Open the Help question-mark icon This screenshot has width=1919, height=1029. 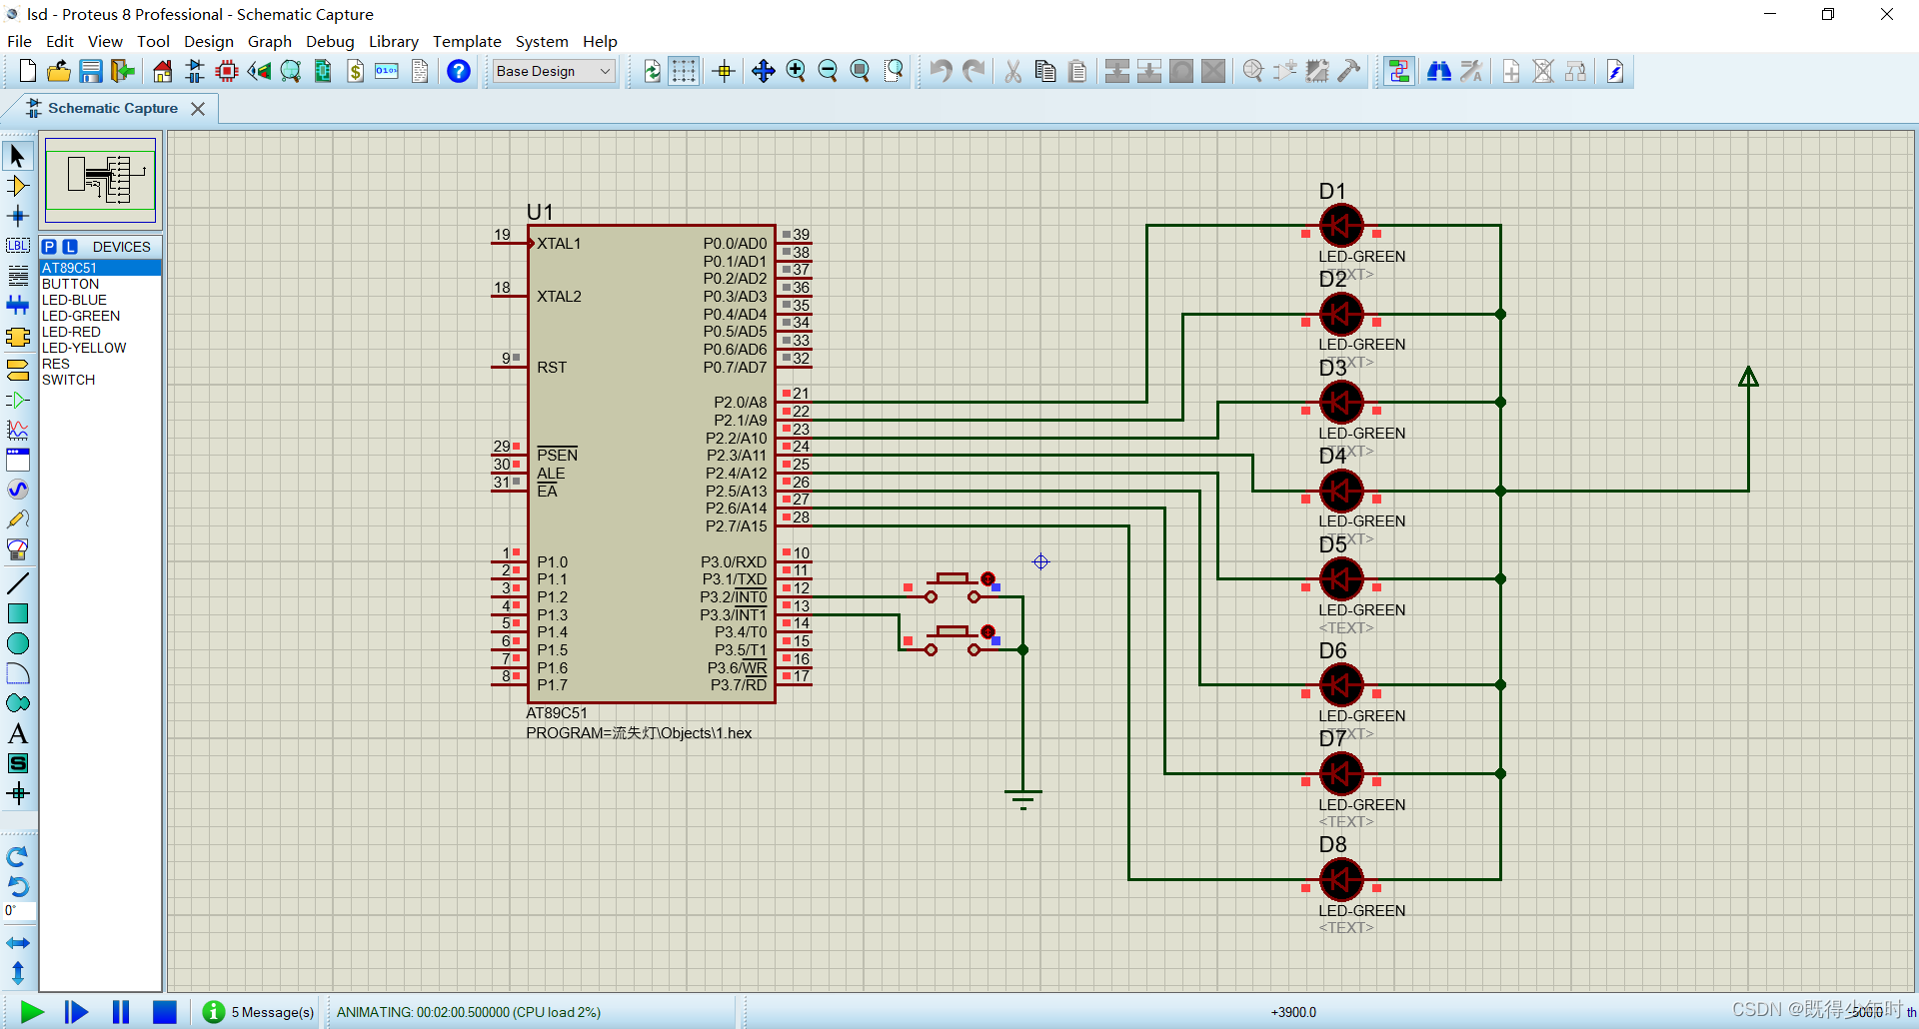tap(459, 71)
